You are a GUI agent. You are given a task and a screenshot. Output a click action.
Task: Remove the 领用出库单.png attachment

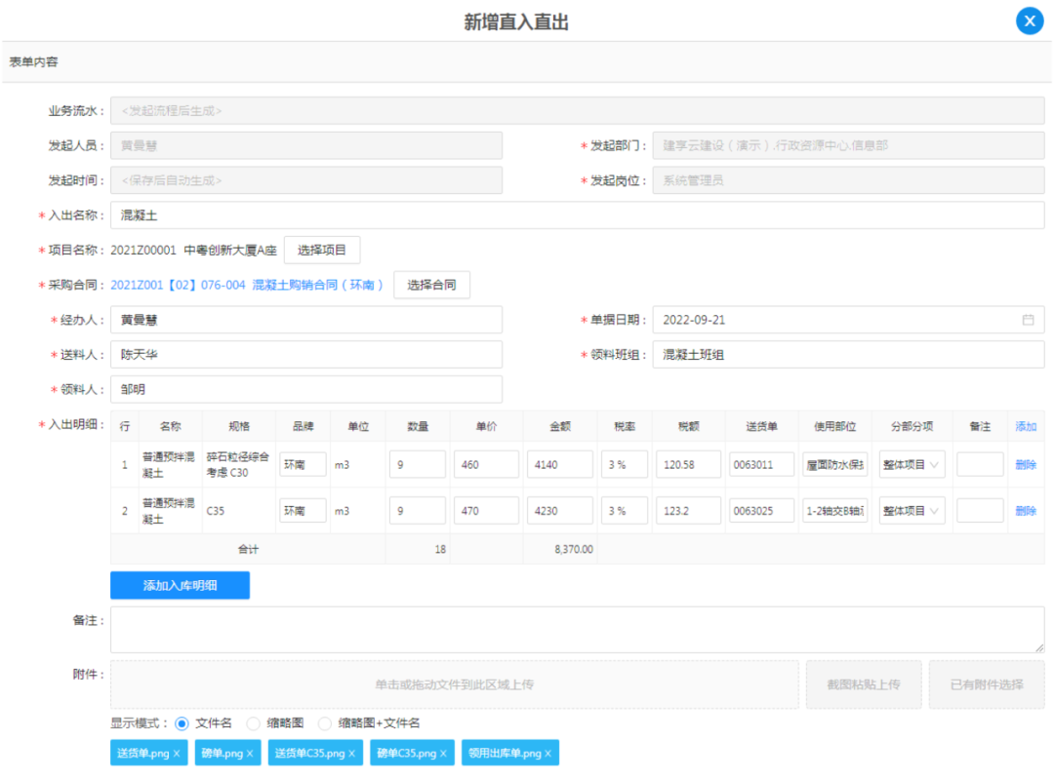point(547,754)
